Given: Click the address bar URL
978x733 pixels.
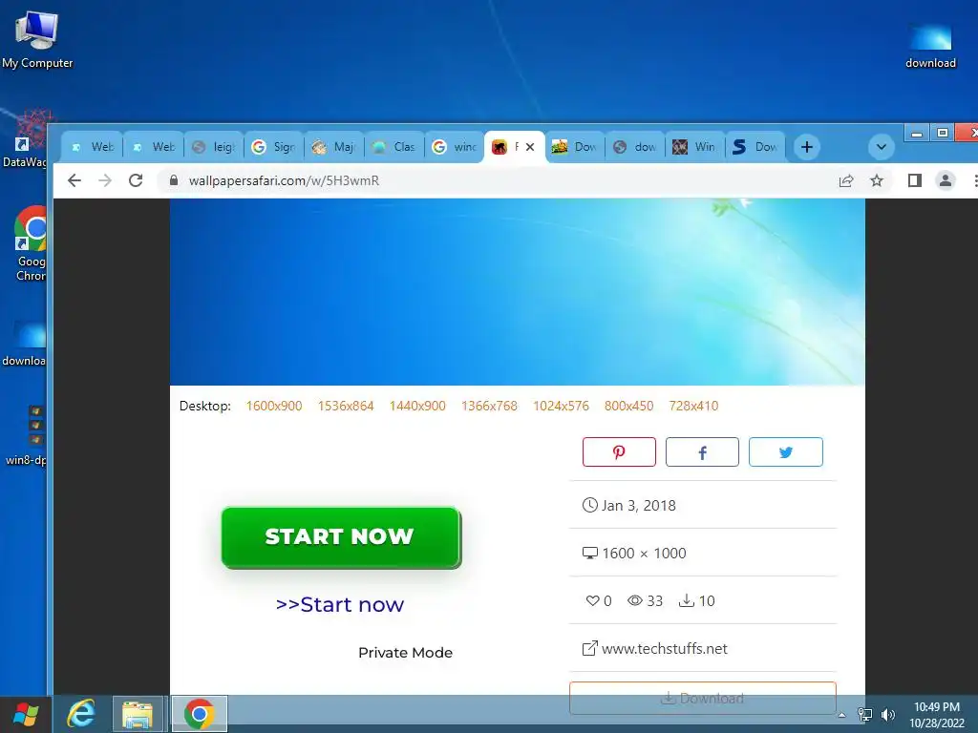Looking at the screenshot, I should tap(284, 180).
